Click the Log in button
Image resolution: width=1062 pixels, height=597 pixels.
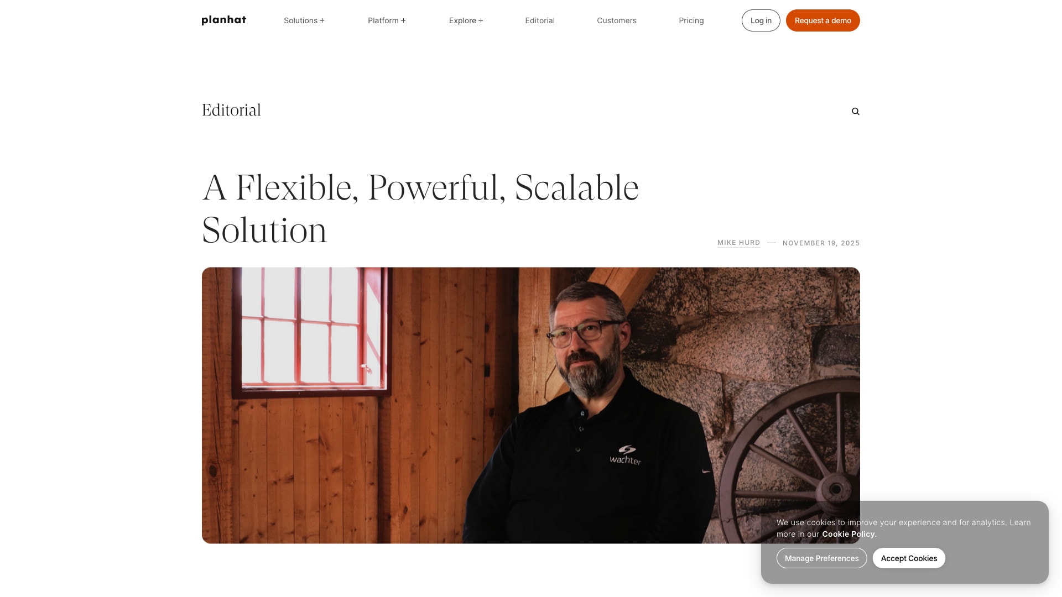(x=761, y=20)
